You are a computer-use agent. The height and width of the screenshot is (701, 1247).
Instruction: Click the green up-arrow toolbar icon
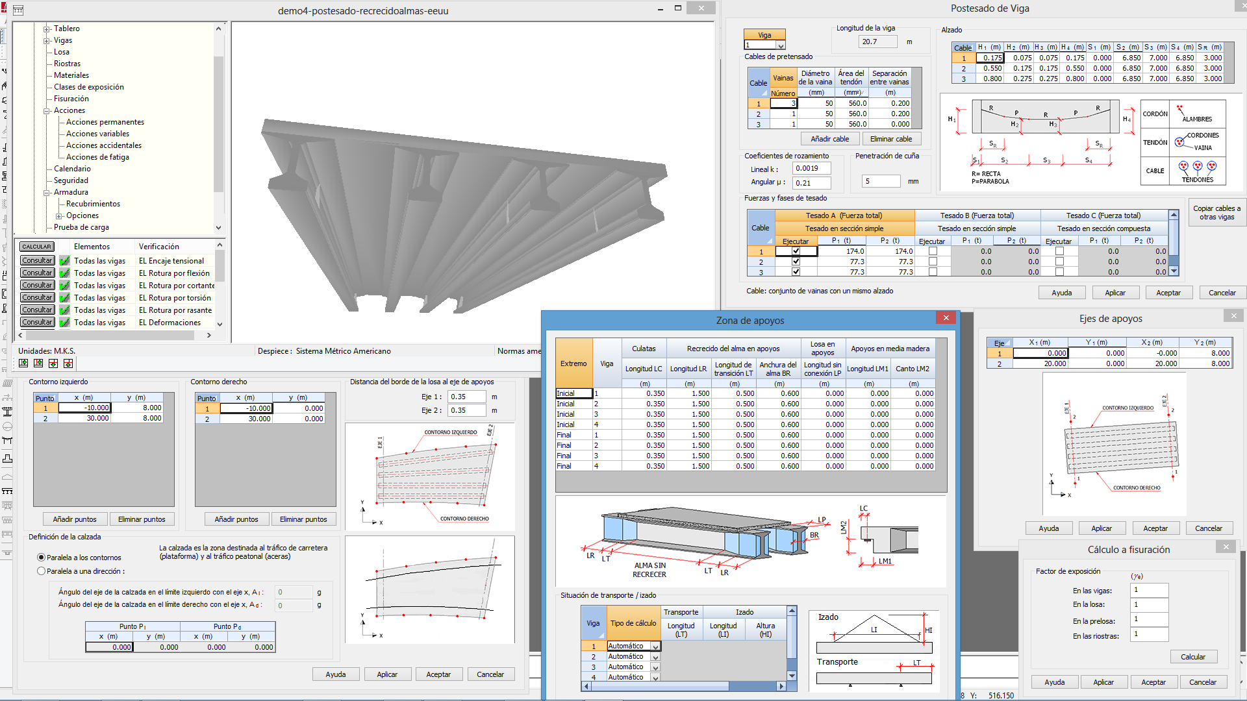coord(68,363)
